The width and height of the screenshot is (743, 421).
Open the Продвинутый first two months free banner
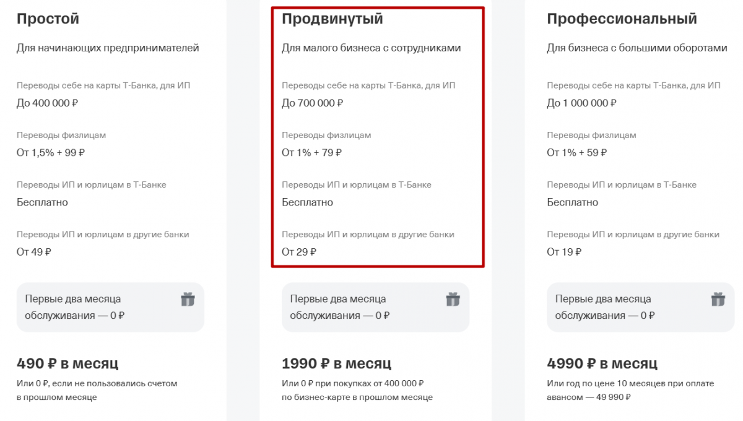coord(375,307)
